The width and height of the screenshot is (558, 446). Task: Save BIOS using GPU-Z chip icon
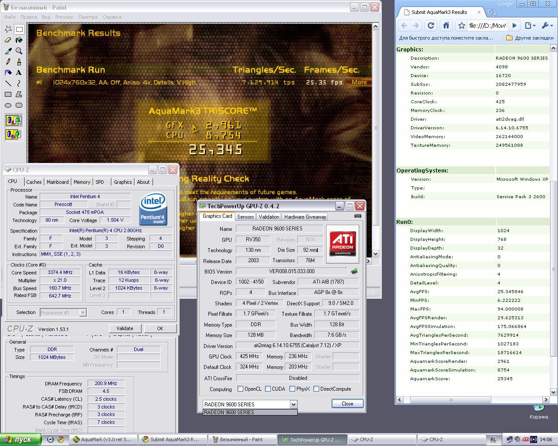coord(354,271)
